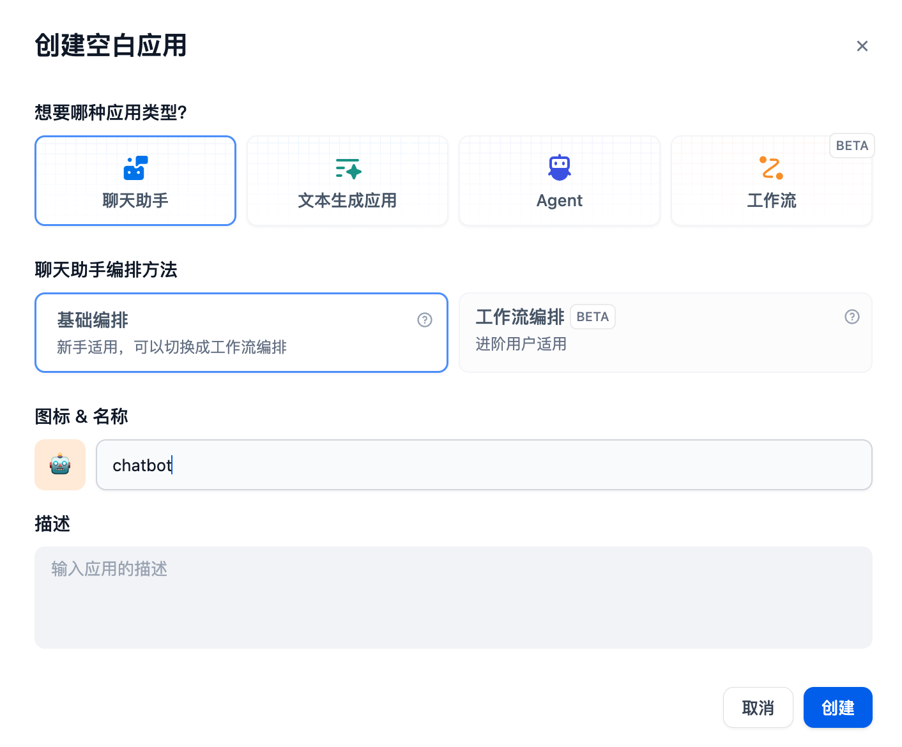Click the app name field containing chatbot

(484, 465)
